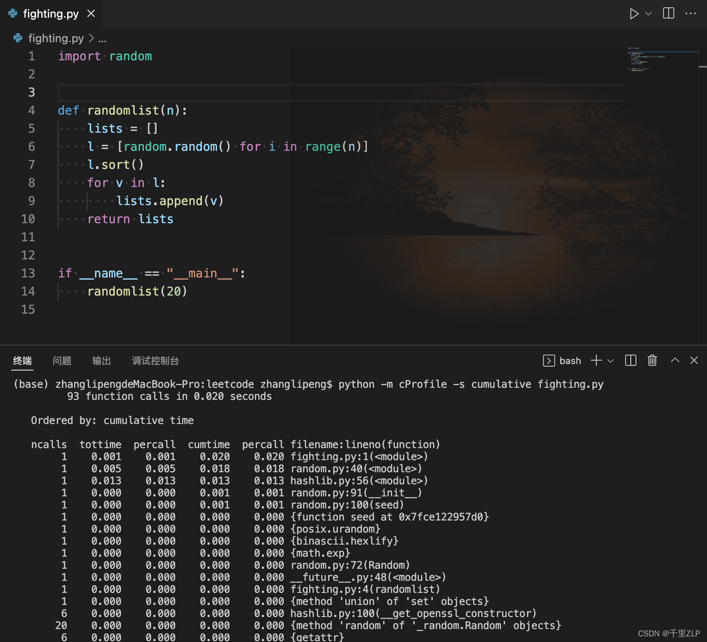The width and height of the screenshot is (707, 642).
Task: Create a new terminal with plus icon
Action: [596, 360]
